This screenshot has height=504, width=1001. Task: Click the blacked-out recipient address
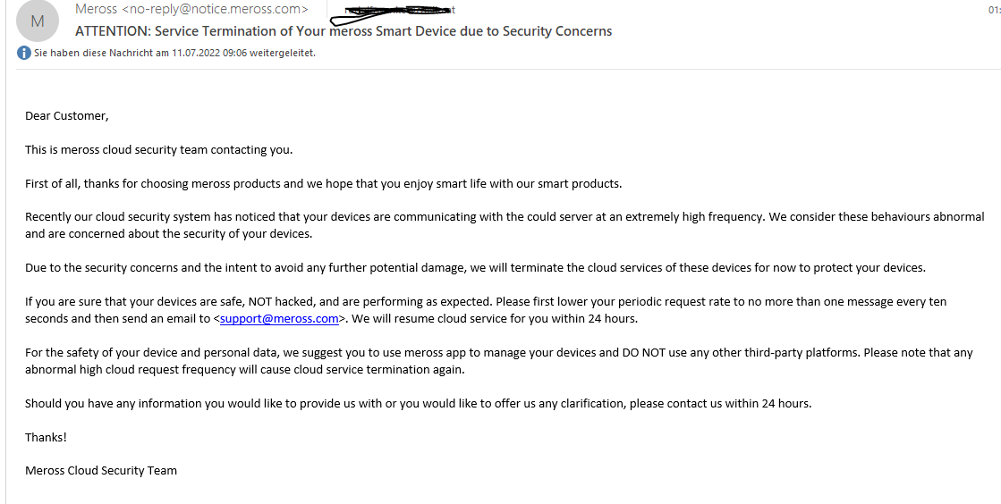point(399,10)
